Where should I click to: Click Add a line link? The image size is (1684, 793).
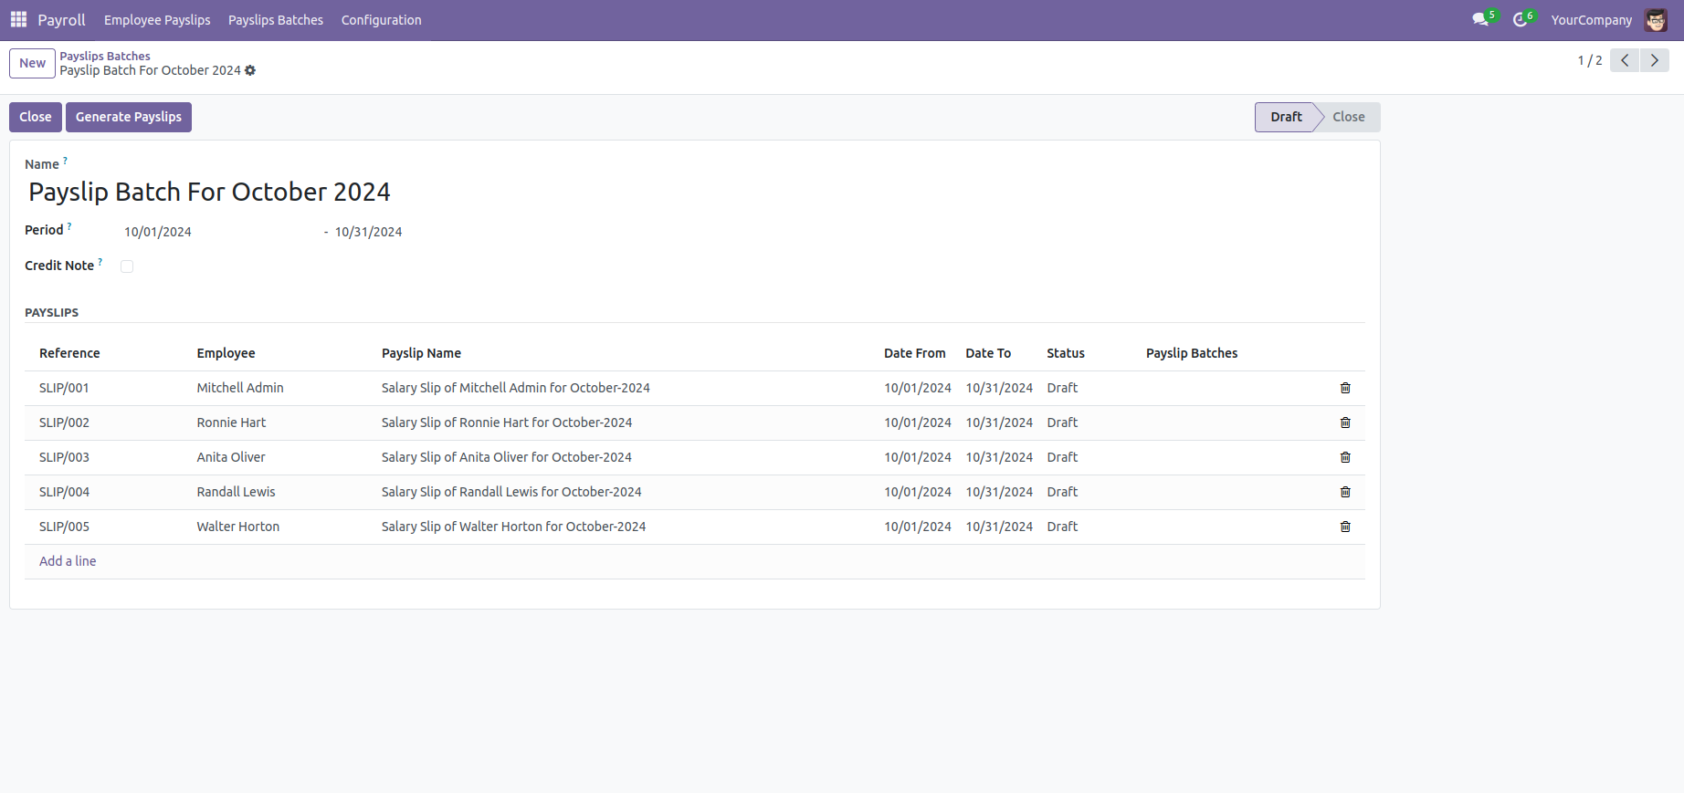[x=68, y=561]
